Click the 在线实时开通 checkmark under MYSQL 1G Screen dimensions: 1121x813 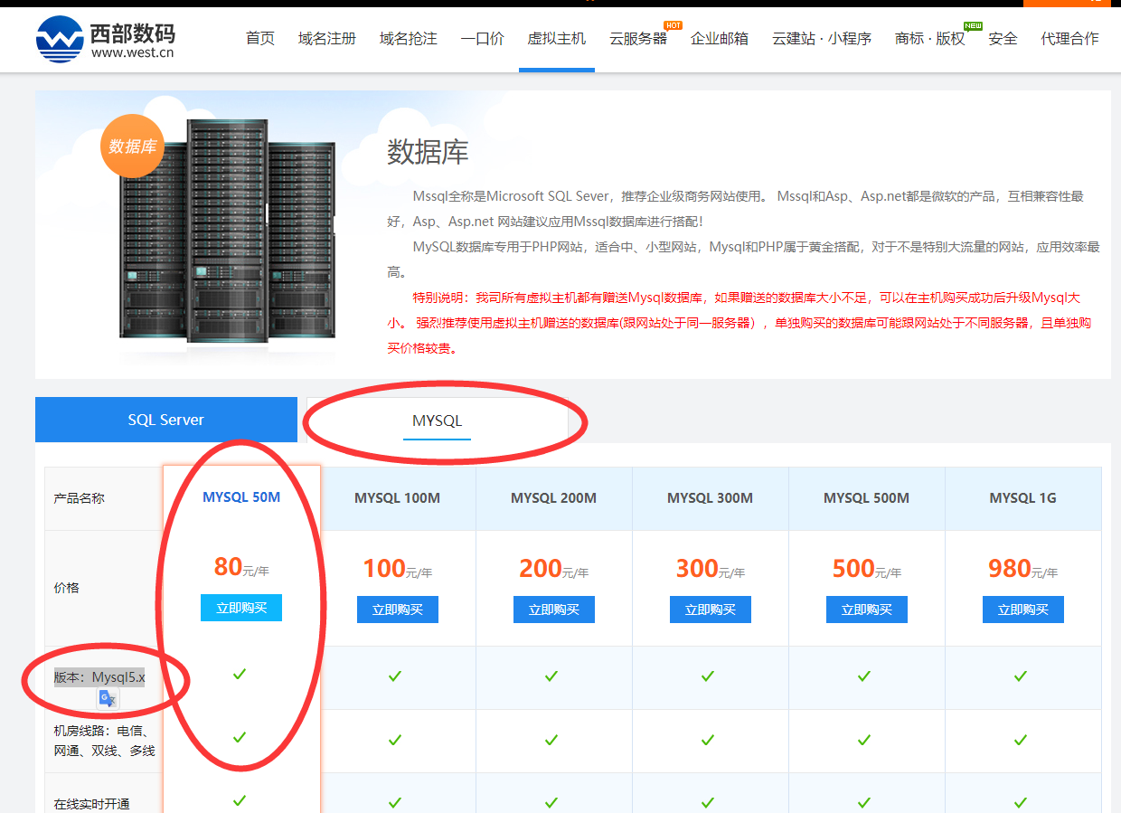[1021, 802]
